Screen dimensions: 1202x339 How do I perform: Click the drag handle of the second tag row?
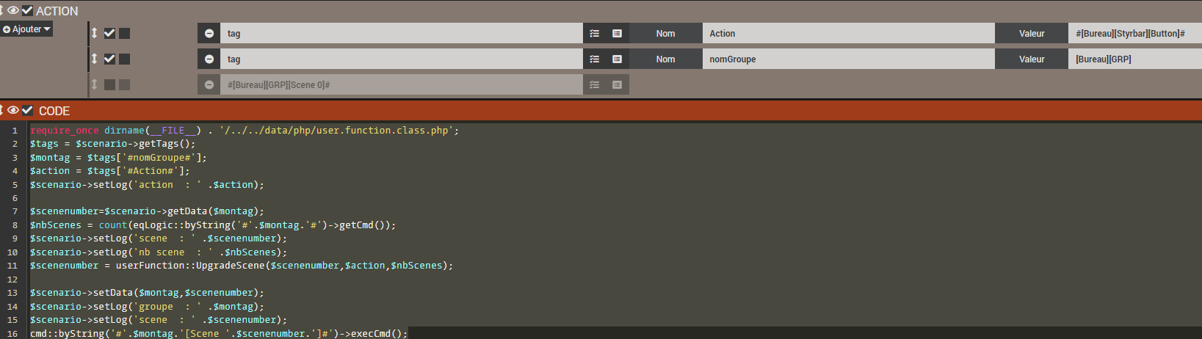point(94,59)
